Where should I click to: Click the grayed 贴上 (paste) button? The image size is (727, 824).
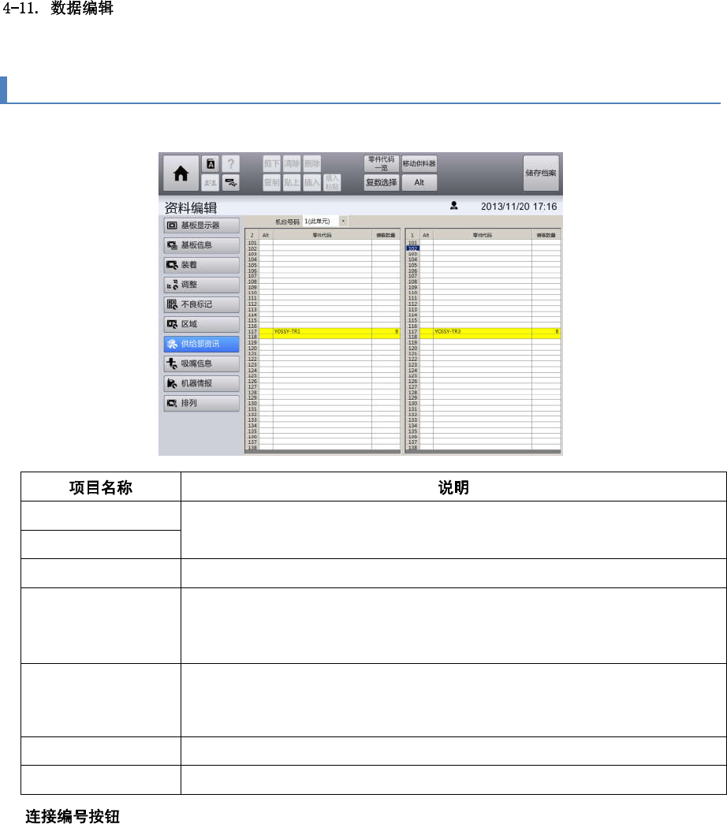[292, 182]
